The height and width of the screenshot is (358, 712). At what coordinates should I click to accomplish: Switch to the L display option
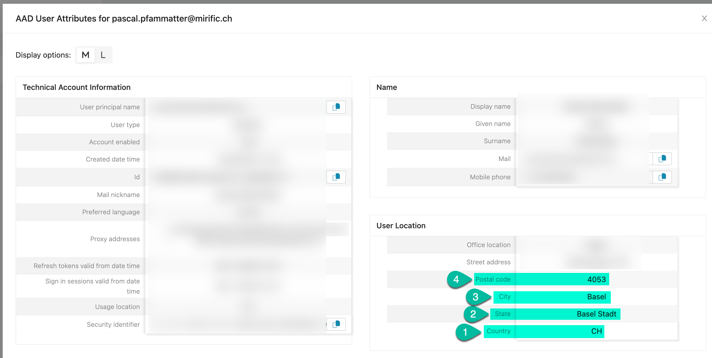pos(103,55)
